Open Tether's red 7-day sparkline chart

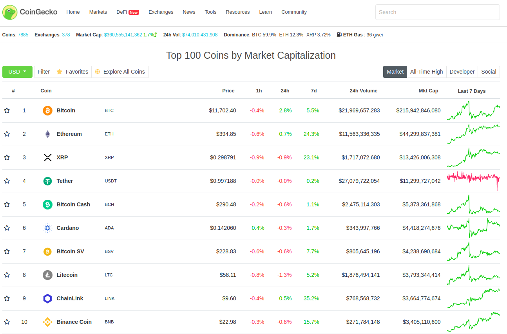coord(473,181)
